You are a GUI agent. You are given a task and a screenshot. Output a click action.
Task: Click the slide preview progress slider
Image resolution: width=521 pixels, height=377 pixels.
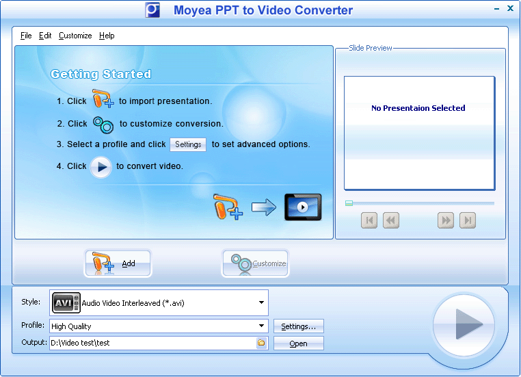(x=420, y=203)
